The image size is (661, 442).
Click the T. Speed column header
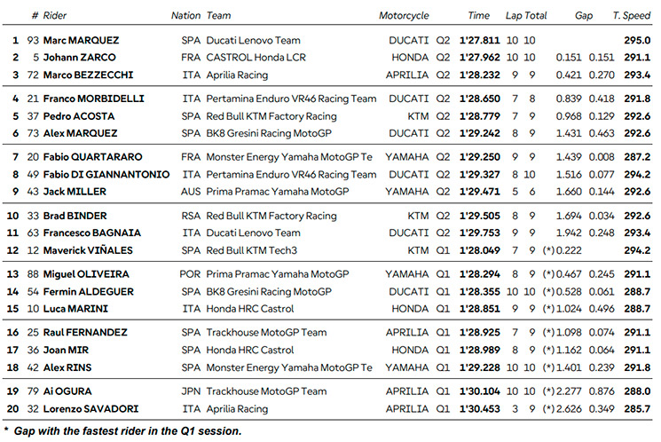tap(631, 16)
